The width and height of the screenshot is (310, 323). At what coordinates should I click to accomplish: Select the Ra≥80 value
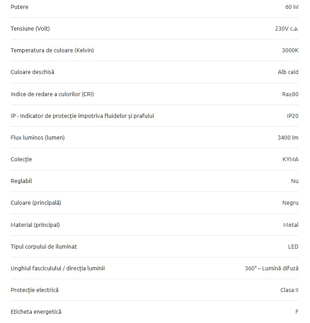tap(290, 94)
